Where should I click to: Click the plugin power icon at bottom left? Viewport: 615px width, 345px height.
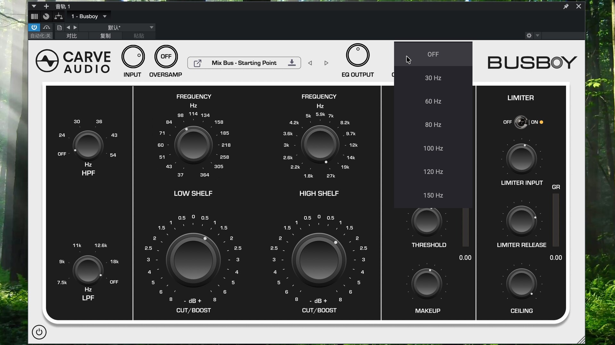tap(39, 332)
